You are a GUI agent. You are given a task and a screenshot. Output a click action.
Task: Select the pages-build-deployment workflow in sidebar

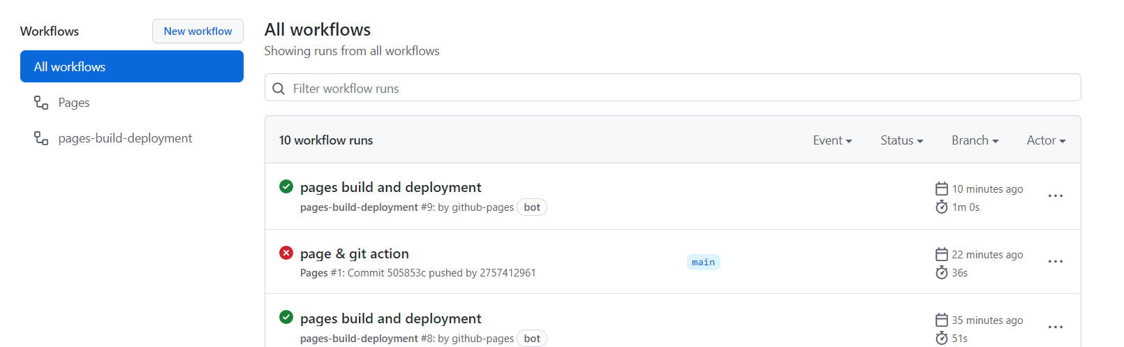132,138
